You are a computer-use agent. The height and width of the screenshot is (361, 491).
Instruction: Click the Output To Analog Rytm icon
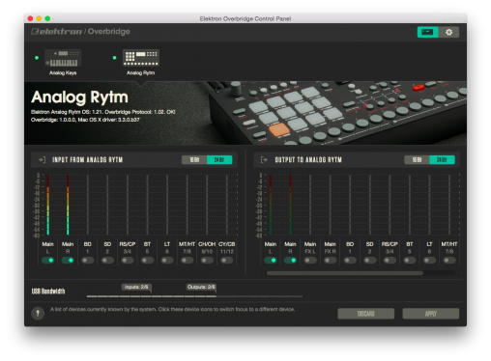(264, 159)
